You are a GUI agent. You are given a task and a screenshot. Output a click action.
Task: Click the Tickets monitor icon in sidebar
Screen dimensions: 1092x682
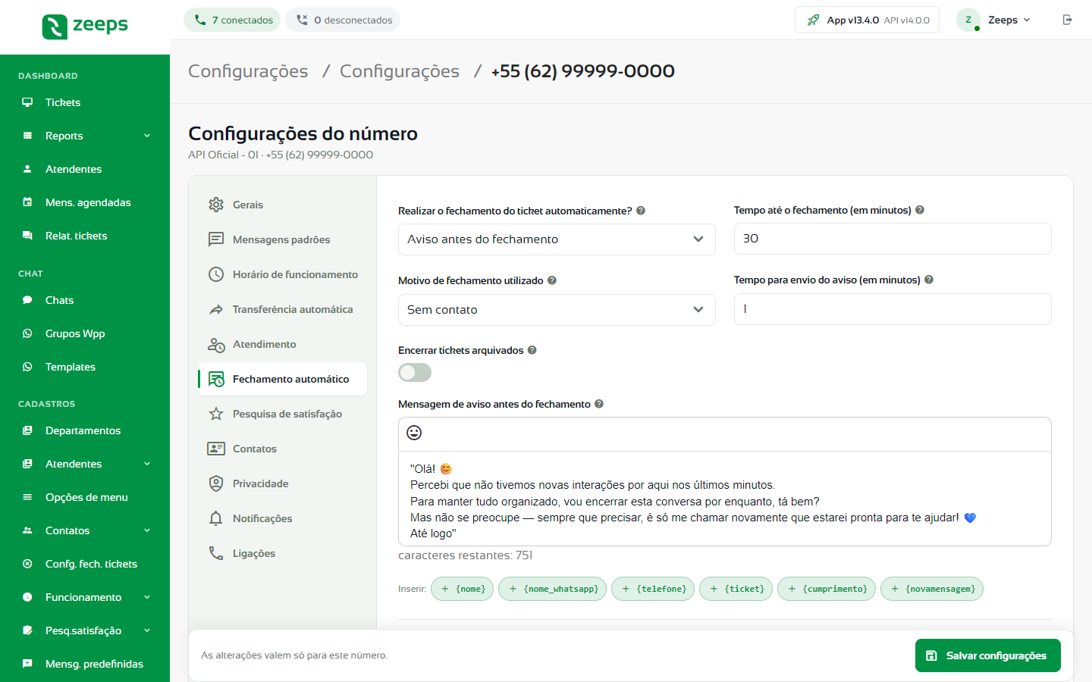(27, 102)
